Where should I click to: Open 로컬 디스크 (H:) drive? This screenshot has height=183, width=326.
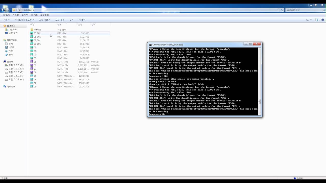(14, 79)
